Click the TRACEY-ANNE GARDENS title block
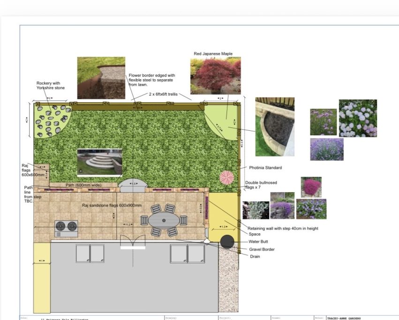 [344, 318]
